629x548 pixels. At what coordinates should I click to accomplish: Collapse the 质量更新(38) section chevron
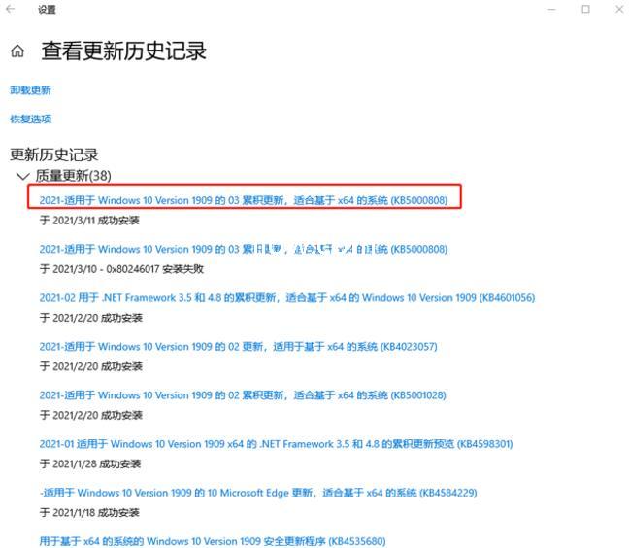click(22, 176)
